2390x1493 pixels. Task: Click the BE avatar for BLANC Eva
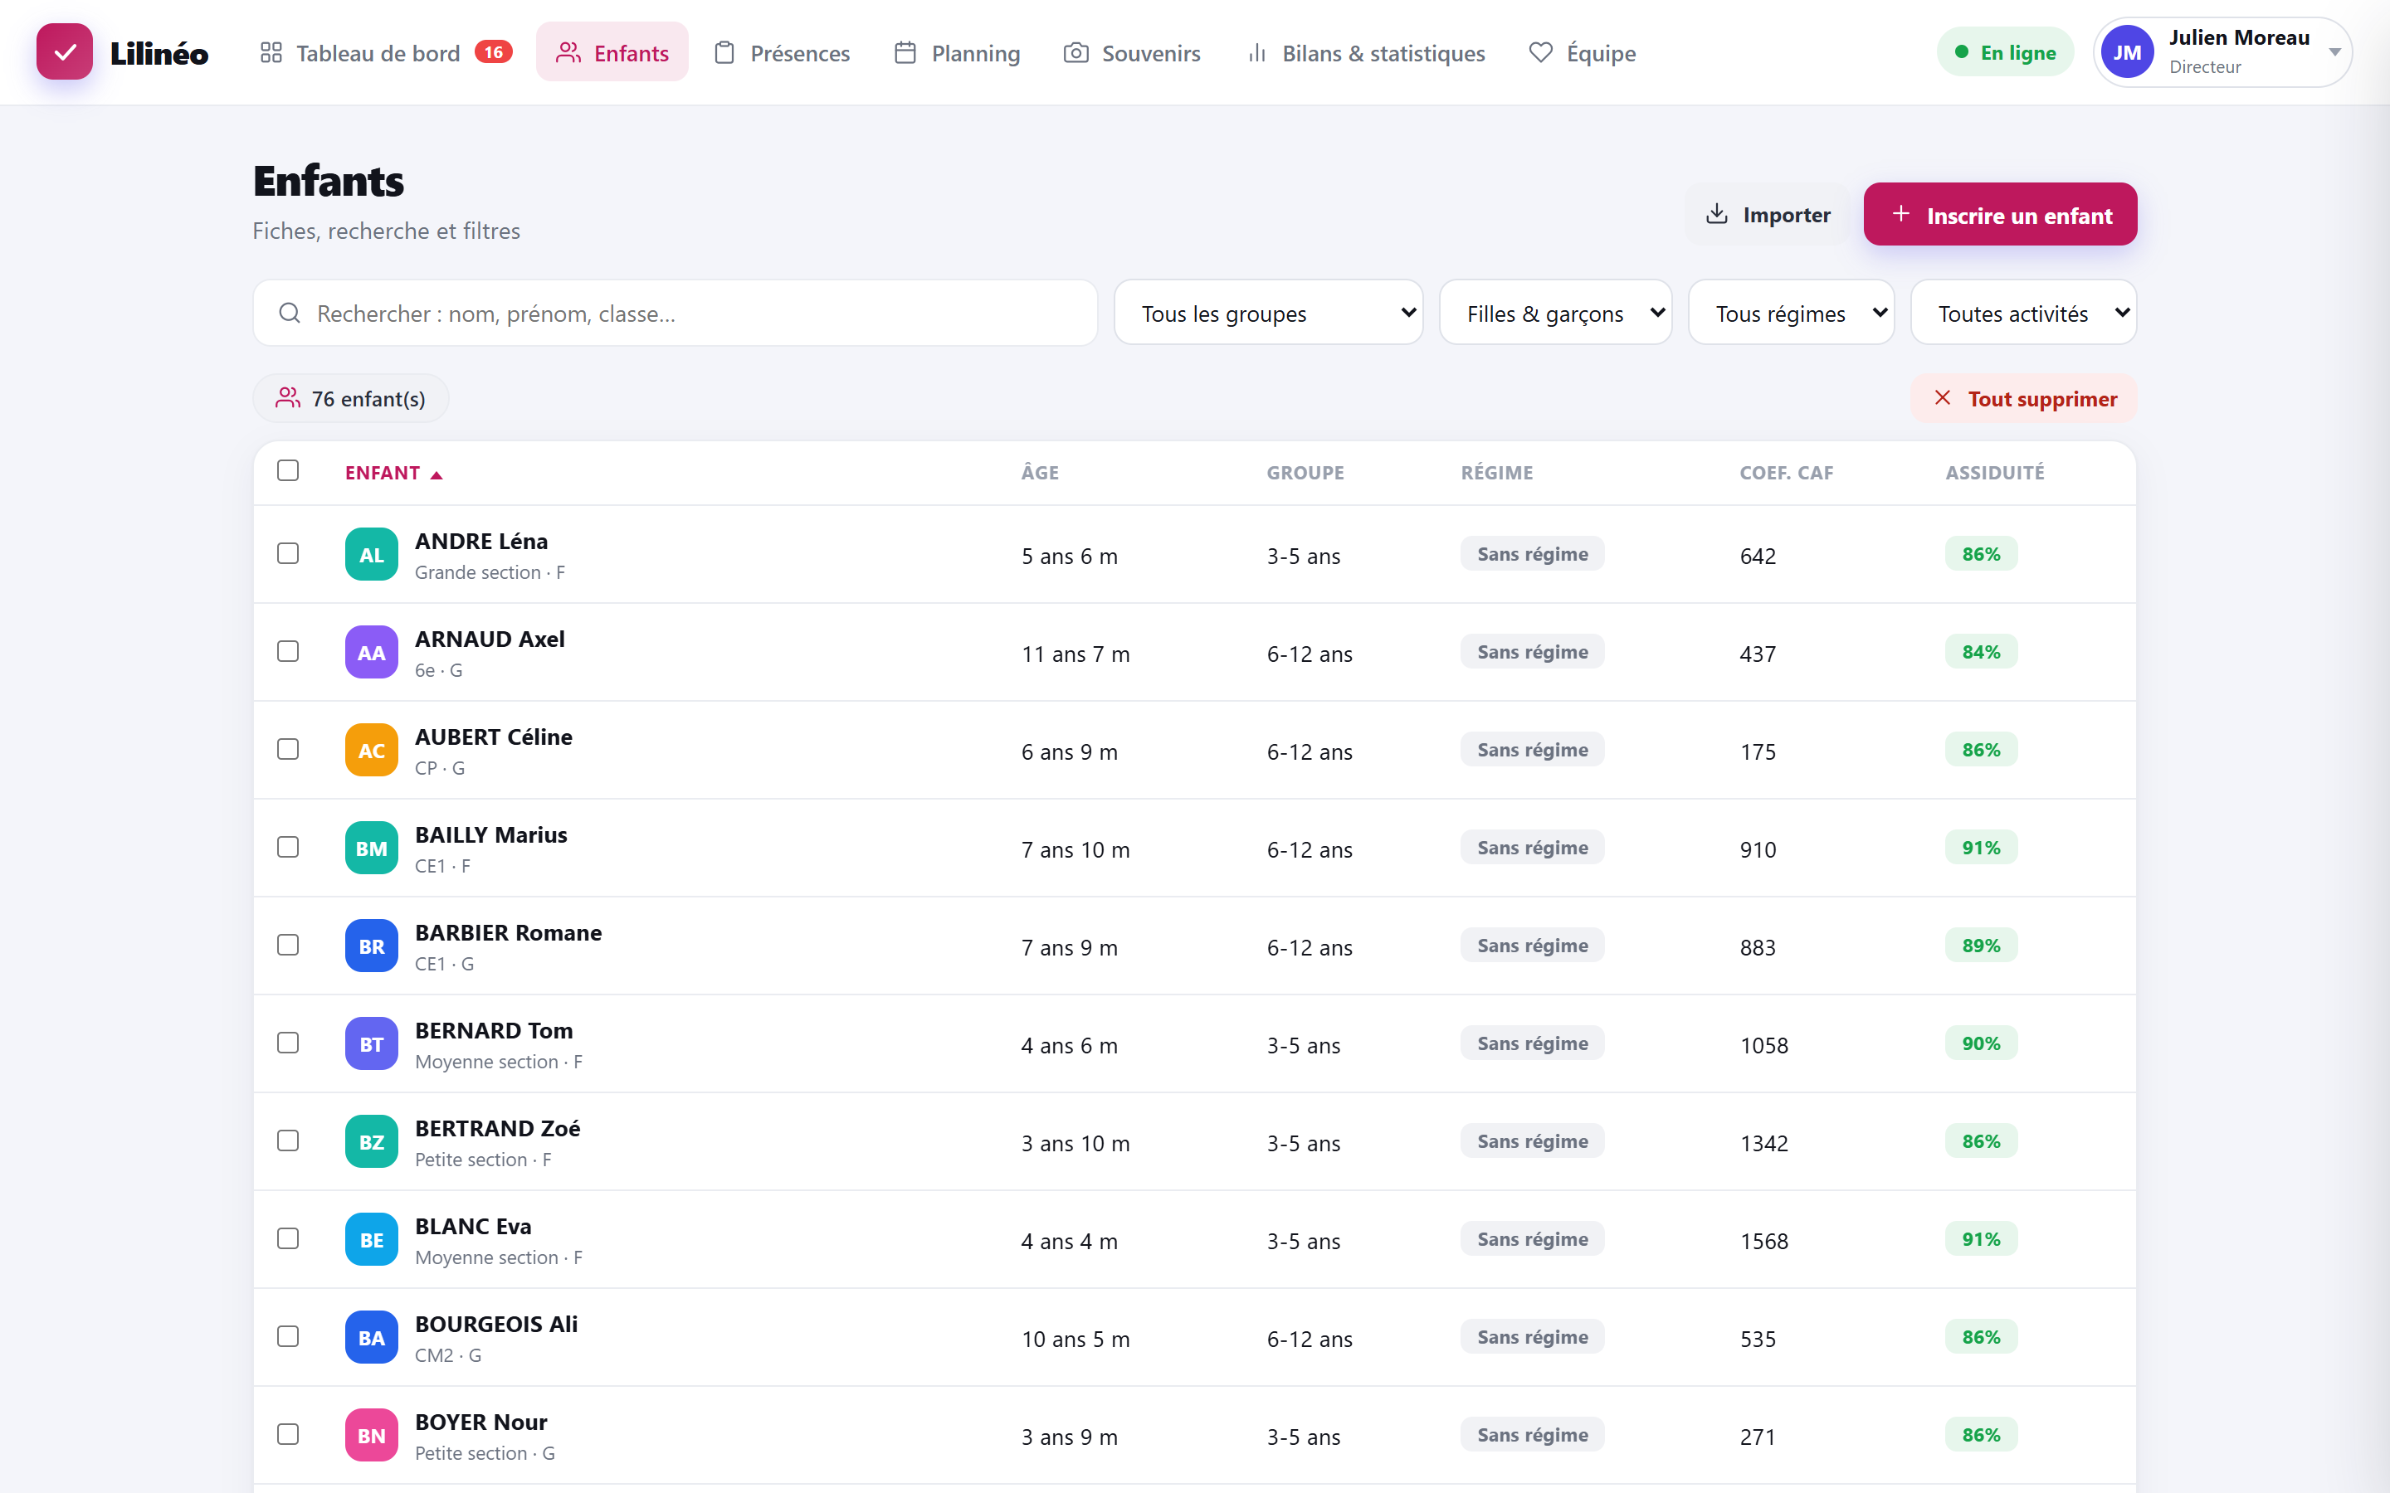click(371, 1238)
